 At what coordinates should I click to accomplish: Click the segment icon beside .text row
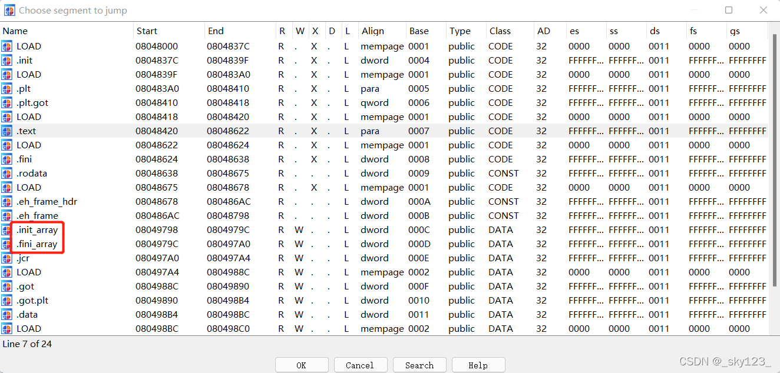click(x=7, y=131)
